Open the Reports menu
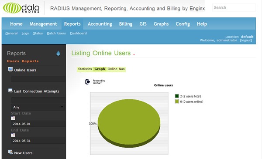The height and width of the screenshot is (159, 262). coord(72,24)
